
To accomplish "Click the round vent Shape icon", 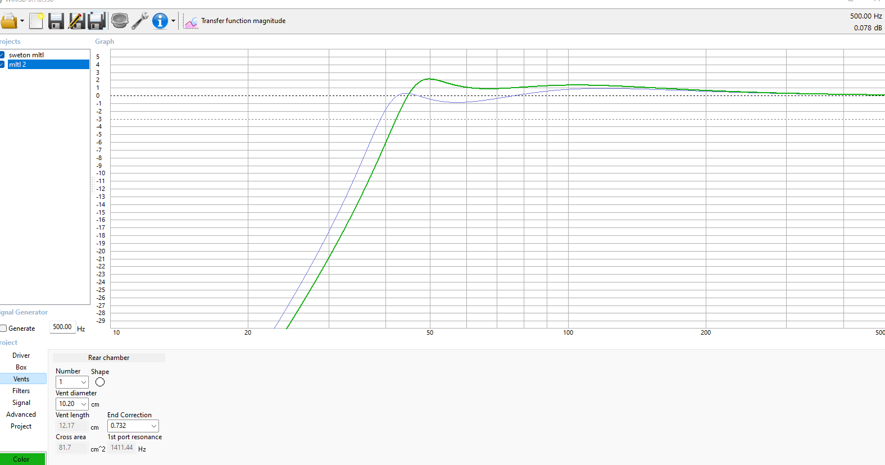I will point(100,382).
